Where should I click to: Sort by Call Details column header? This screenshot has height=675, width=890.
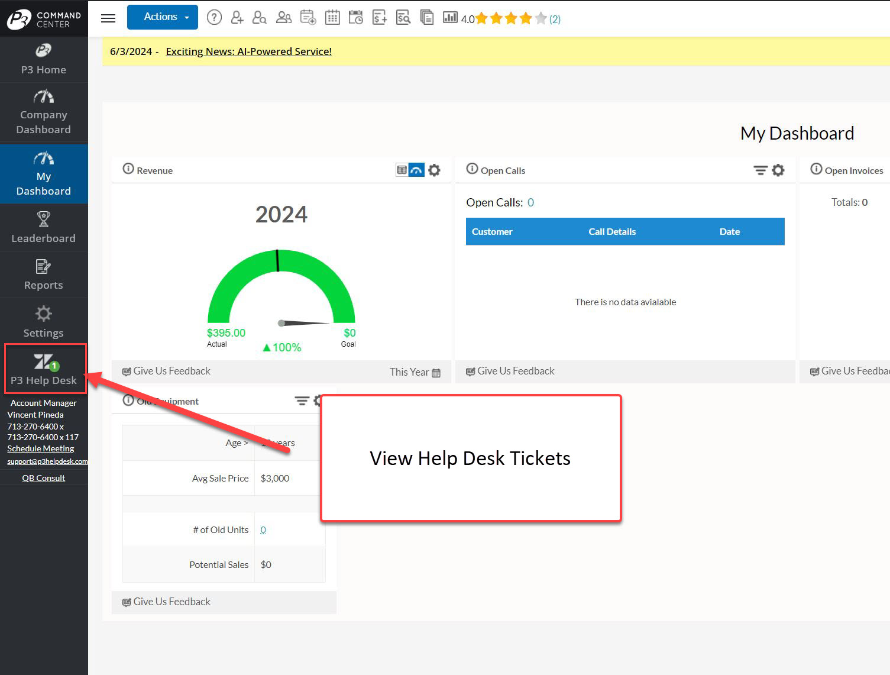click(x=612, y=232)
